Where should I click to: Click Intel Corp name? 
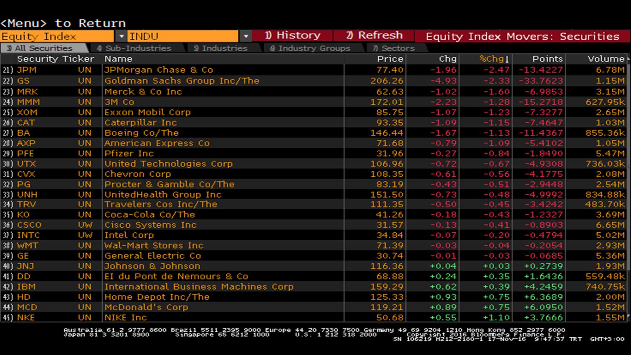click(129, 235)
